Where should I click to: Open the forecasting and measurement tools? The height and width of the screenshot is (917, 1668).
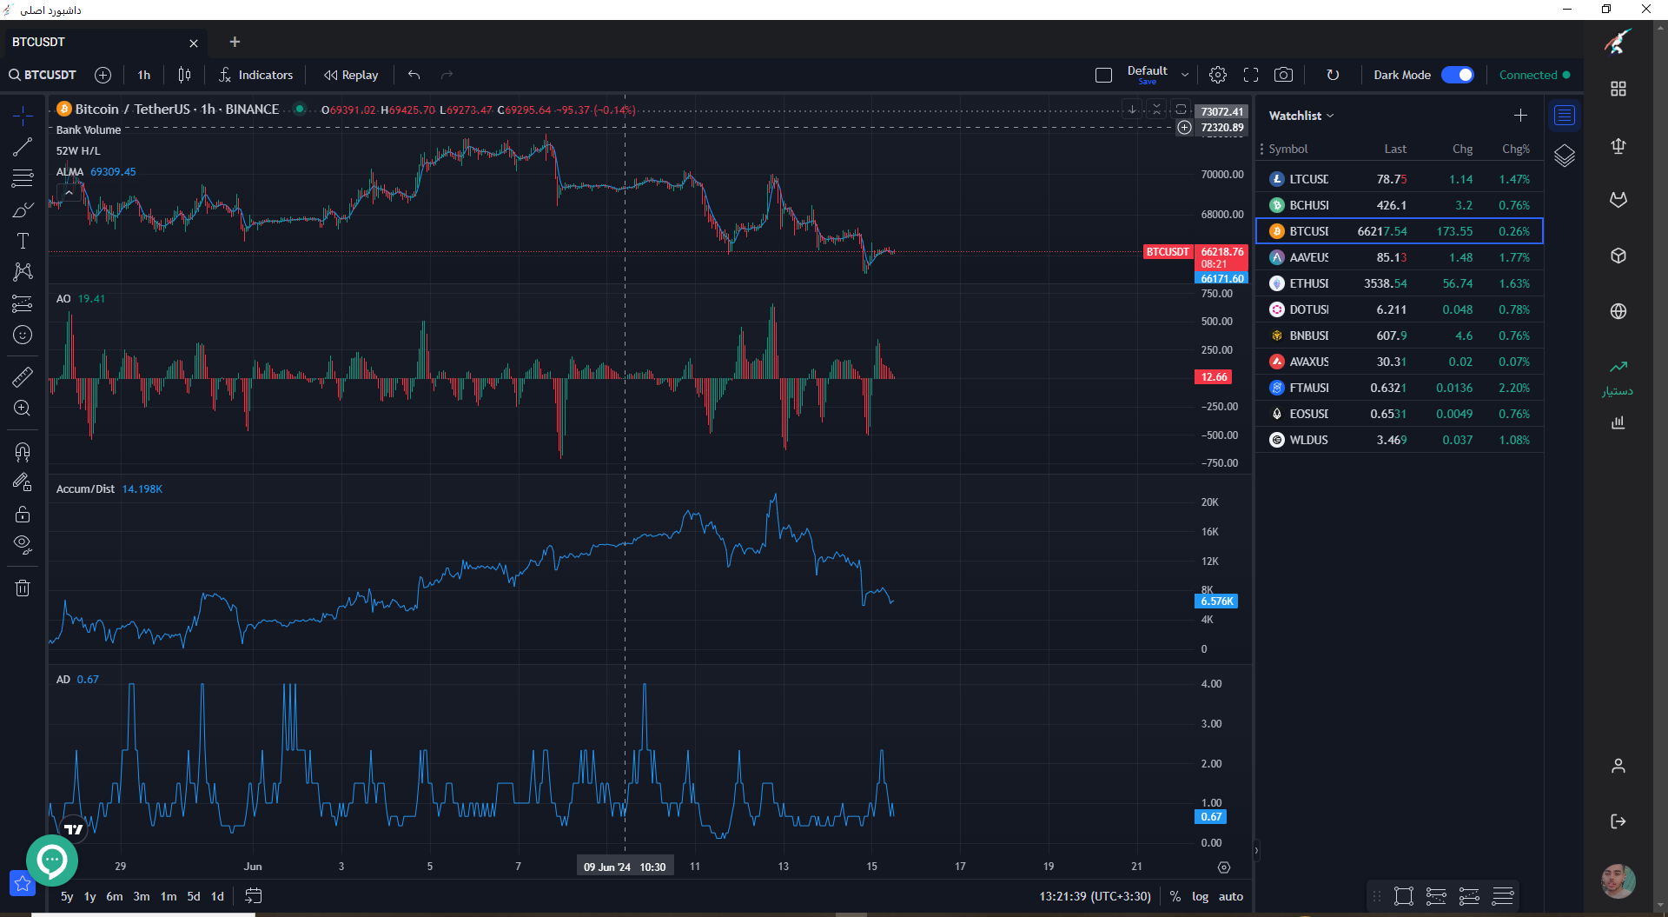[23, 303]
